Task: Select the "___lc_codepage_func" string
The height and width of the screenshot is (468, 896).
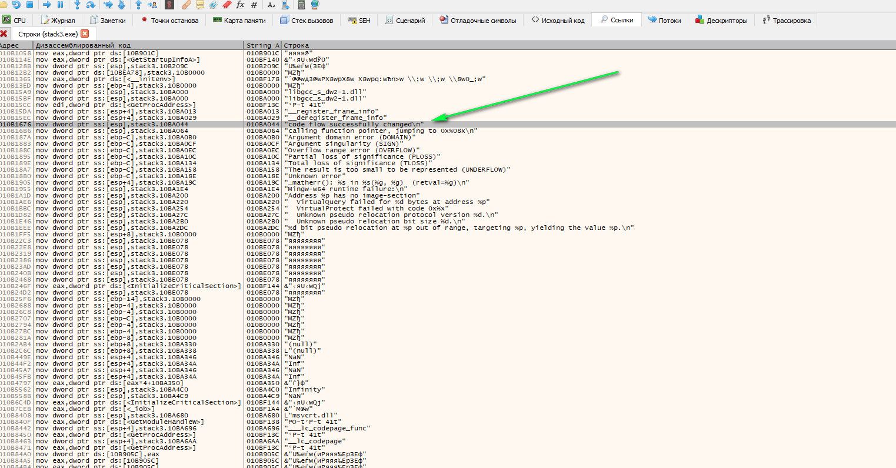Action: point(327,429)
